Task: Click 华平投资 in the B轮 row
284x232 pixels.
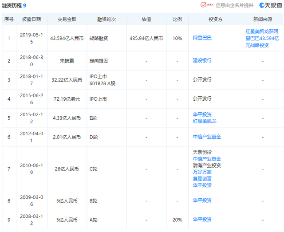Action: pos(202,201)
